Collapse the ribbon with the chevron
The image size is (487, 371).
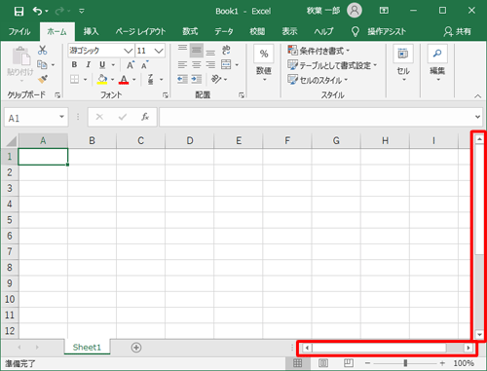click(477, 96)
